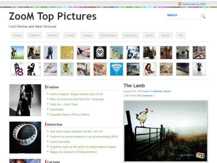Open the Anja Rubik post
The width and height of the screenshot is (217, 163).
[x=57, y=109]
